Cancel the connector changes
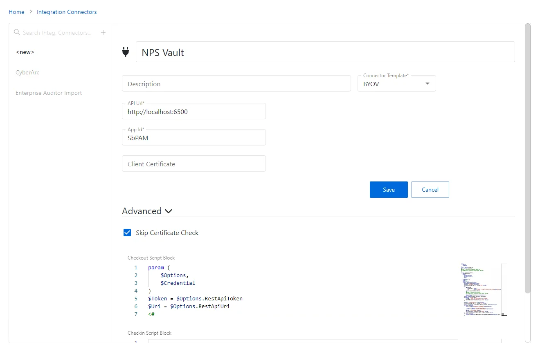540x349 pixels. tap(430, 190)
